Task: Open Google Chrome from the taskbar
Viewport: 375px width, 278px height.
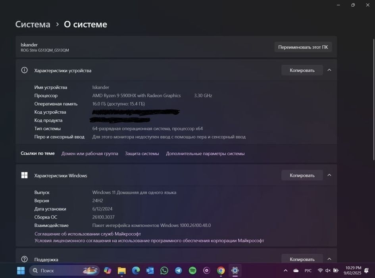Action: pos(221,270)
